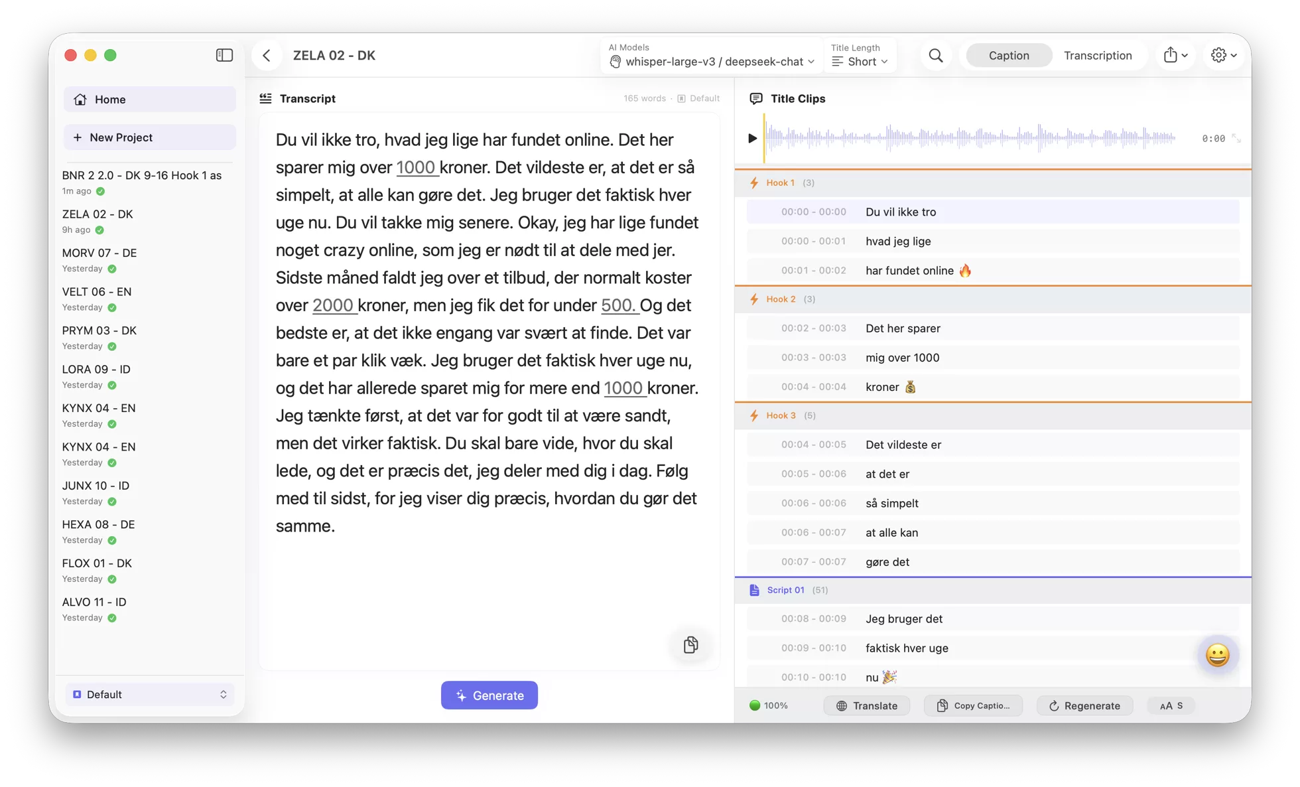Click the Regenerate button

point(1084,705)
